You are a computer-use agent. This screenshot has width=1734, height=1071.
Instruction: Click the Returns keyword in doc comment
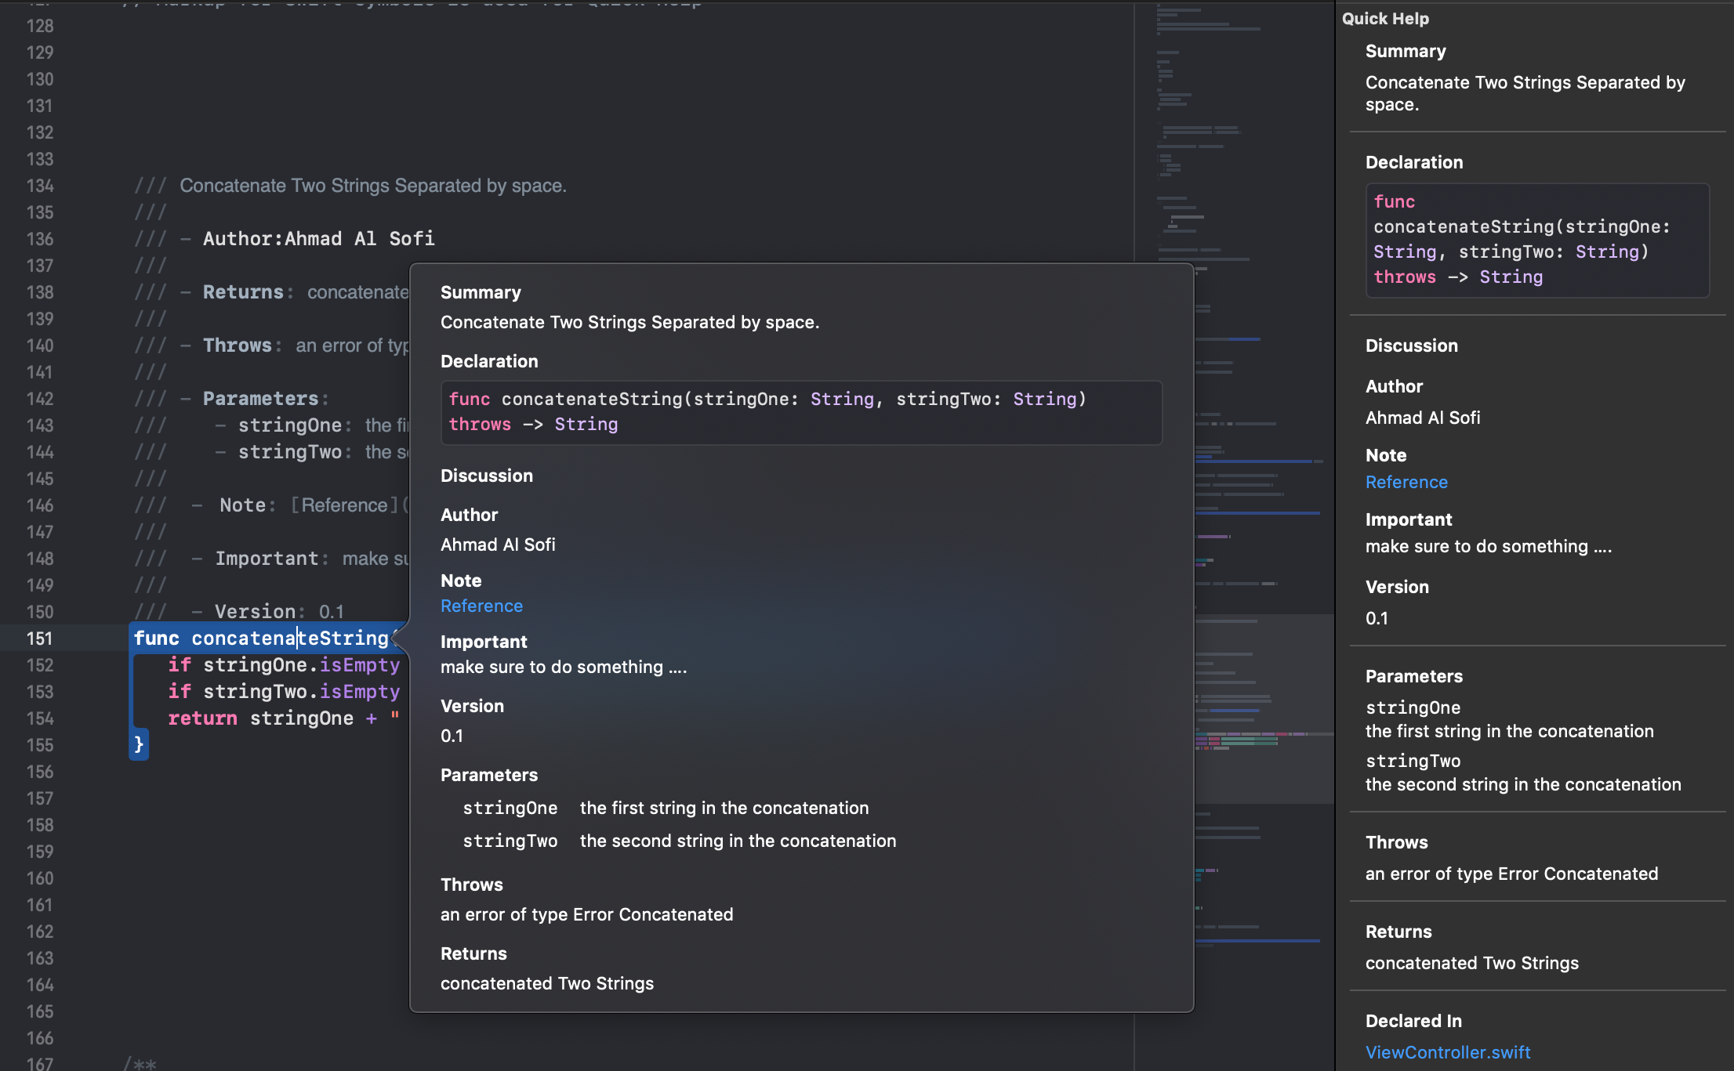242,292
